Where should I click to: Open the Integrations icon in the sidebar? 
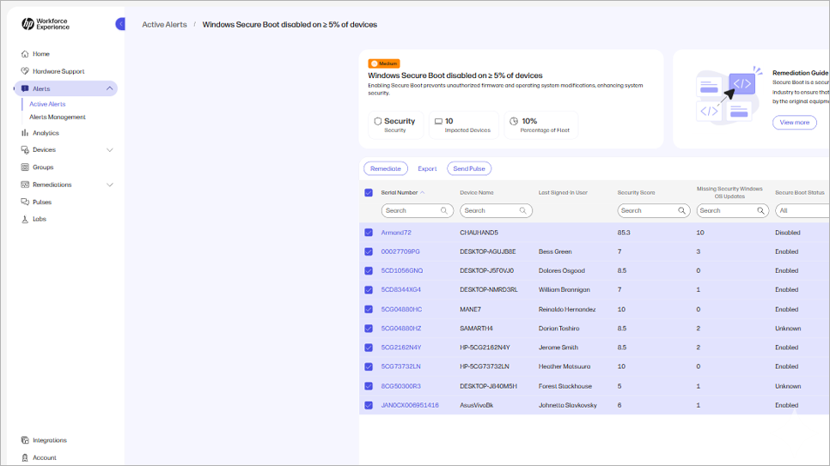click(25, 440)
